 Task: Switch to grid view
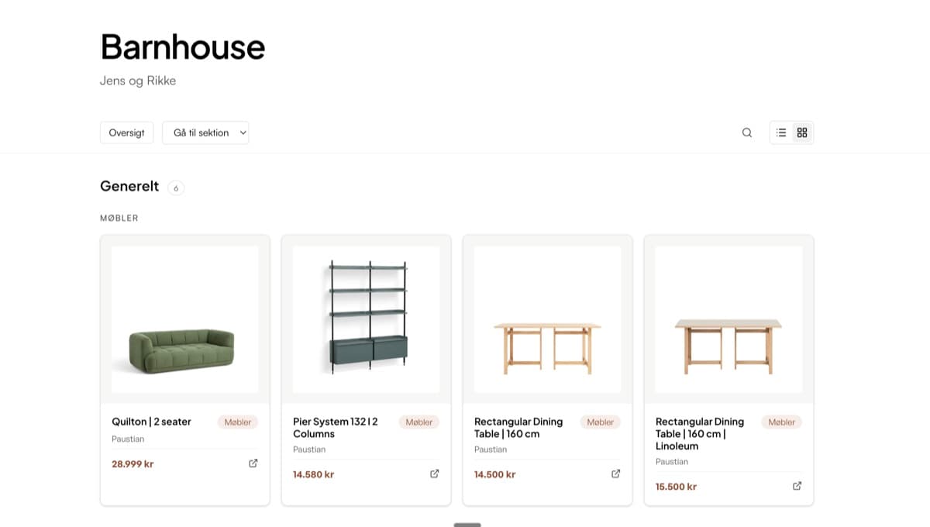pos(802,133)
